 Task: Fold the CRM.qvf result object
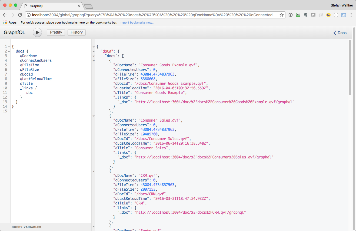(94, 171)
